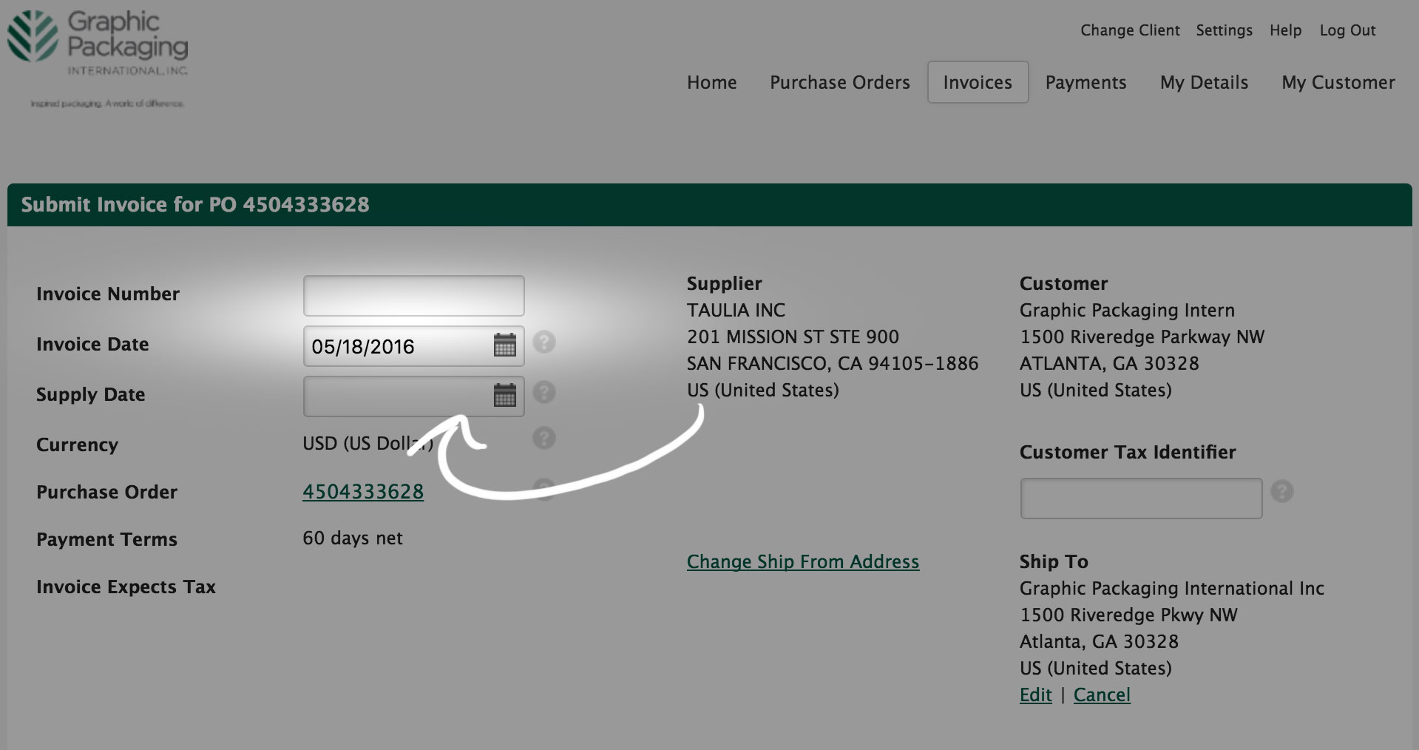Click '1500 Riveredge Parkway NW' customer address
The width and height of the screenshot is (1419, 750).
pyautogui.click(x=1142, y=337)
